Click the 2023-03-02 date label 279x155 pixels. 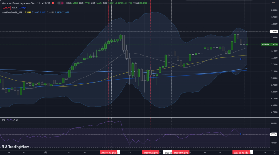coord(109,153)
